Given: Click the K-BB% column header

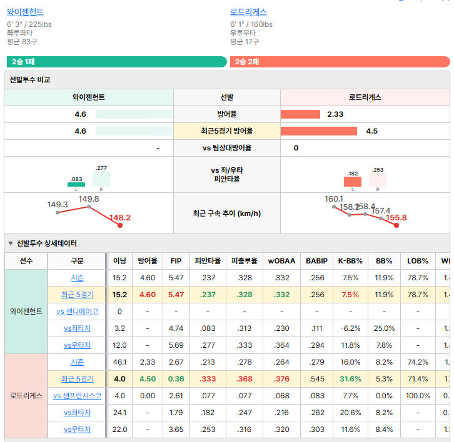Looking at the screenshot, I should (x=350, y=261).
